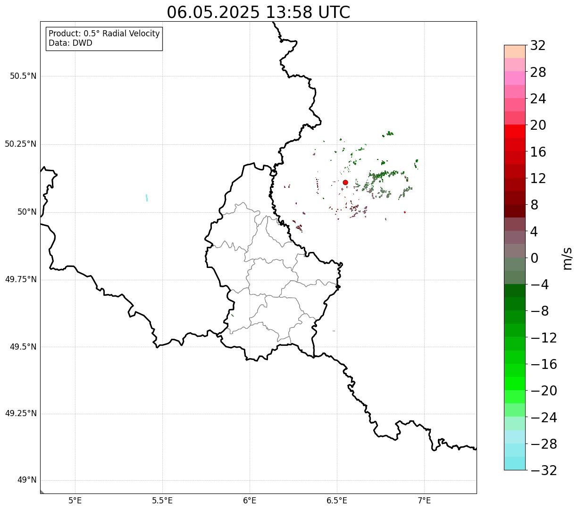Click the colorbar tick label '−24'
Viewport: 578px width, 510px height.
(x=544, y=418)
